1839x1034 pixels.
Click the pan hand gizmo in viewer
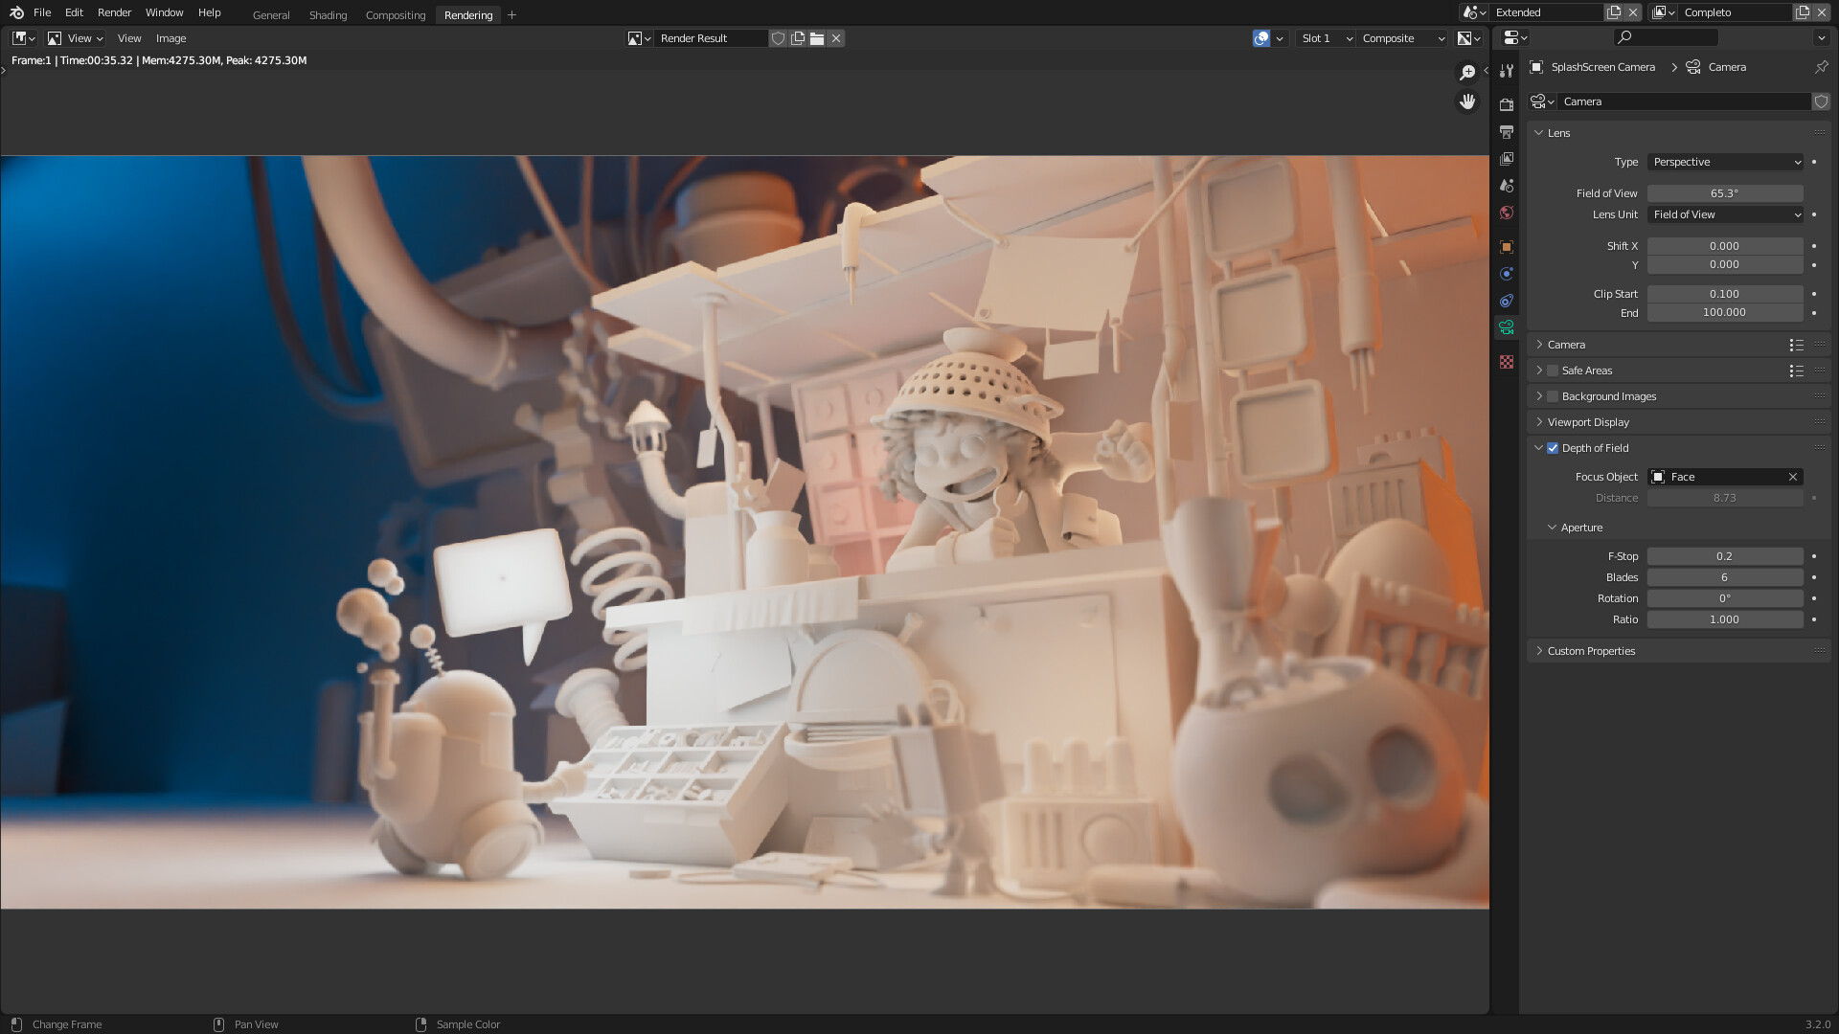click(1467, 101)
